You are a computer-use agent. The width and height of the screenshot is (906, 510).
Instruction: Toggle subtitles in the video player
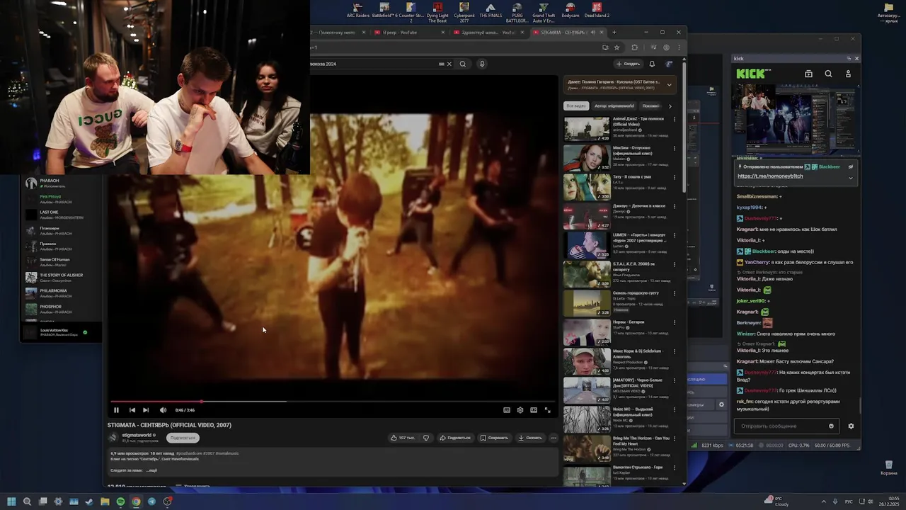click(507, 410)
